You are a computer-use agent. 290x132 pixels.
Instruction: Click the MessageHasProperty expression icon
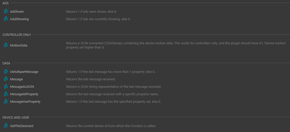tap(6, 101)
